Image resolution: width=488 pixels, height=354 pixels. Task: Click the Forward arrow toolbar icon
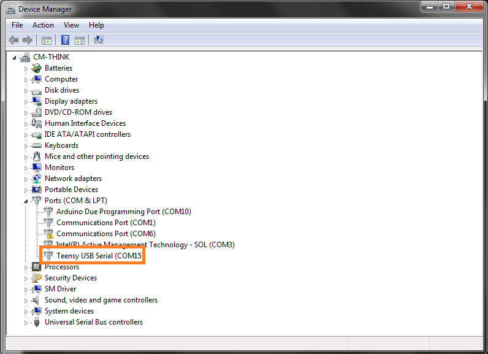pos(28,40)
